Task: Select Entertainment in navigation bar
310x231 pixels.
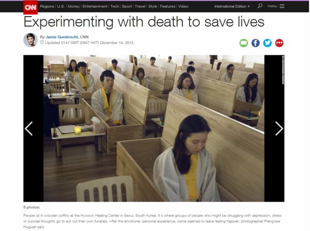Action: [x=95, y=6]
